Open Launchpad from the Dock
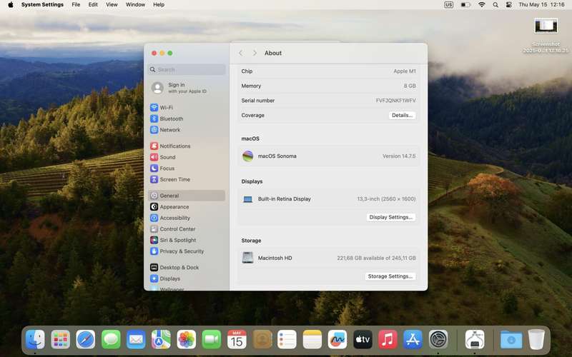 61,340
